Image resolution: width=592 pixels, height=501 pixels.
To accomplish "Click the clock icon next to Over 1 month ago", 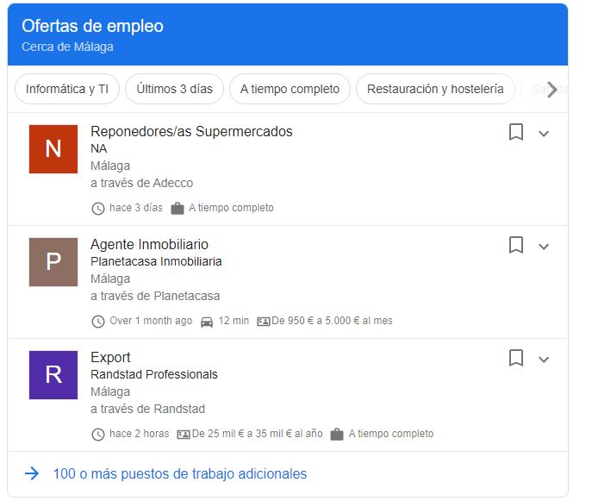I will click(98, 321).
